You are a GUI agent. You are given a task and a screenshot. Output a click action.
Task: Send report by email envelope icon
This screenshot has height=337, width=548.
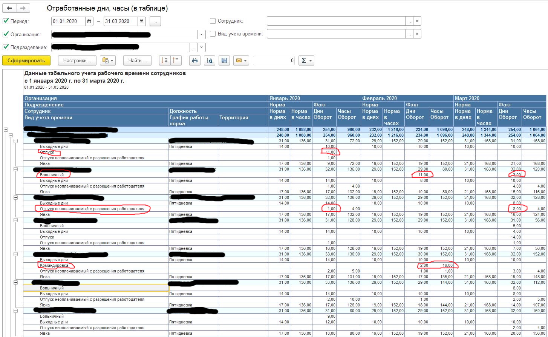click(241, 60)
